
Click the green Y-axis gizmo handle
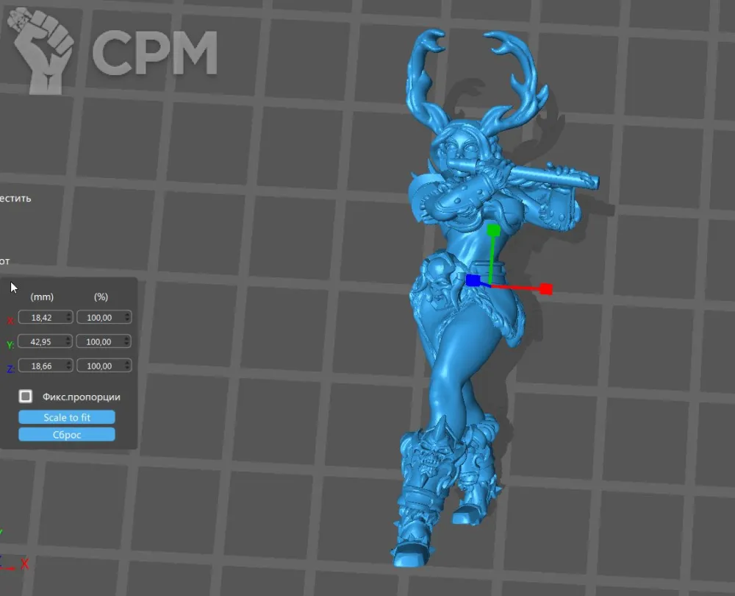(494, 230)
